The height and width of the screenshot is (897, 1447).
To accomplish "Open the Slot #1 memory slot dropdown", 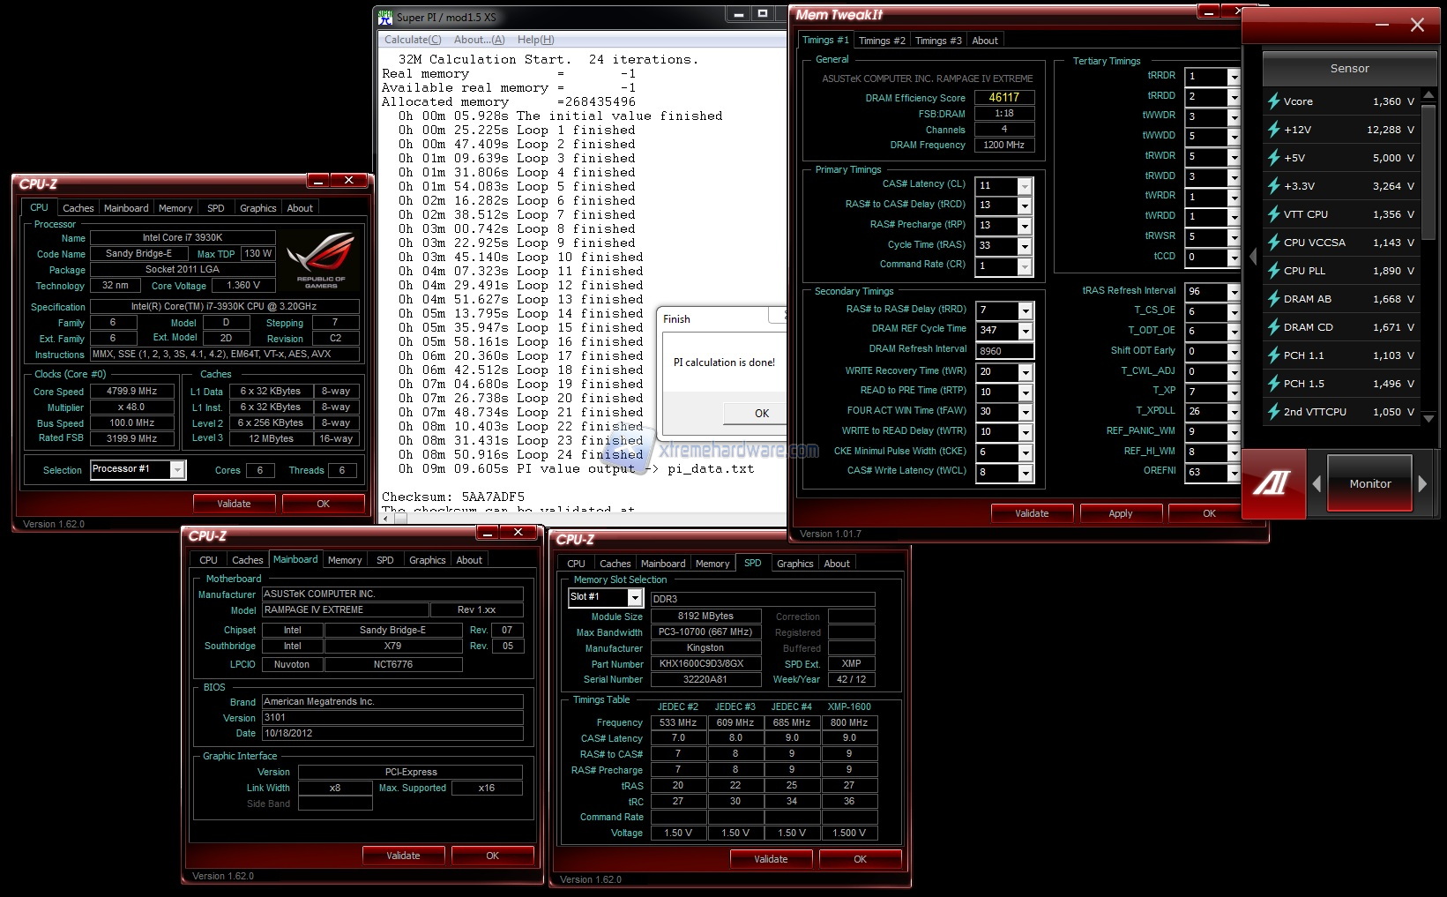I will click(634, 597).
